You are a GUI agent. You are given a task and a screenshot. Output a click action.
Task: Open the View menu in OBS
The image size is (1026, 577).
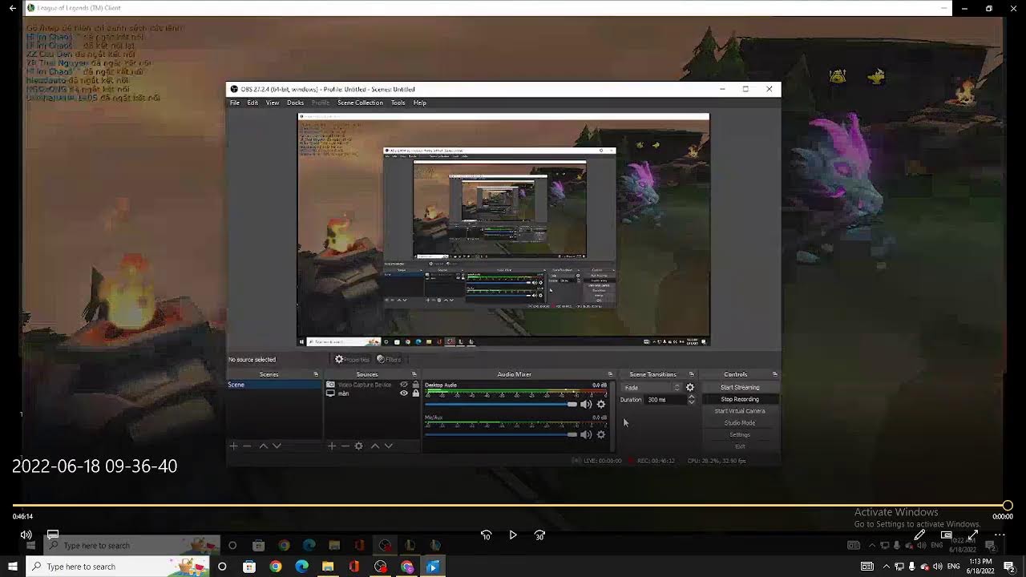pos(273,103)
